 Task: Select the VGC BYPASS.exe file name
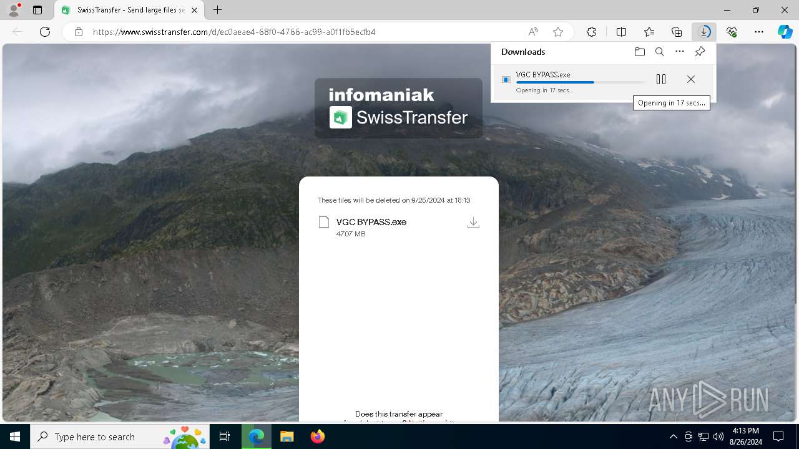click(371, 222)
